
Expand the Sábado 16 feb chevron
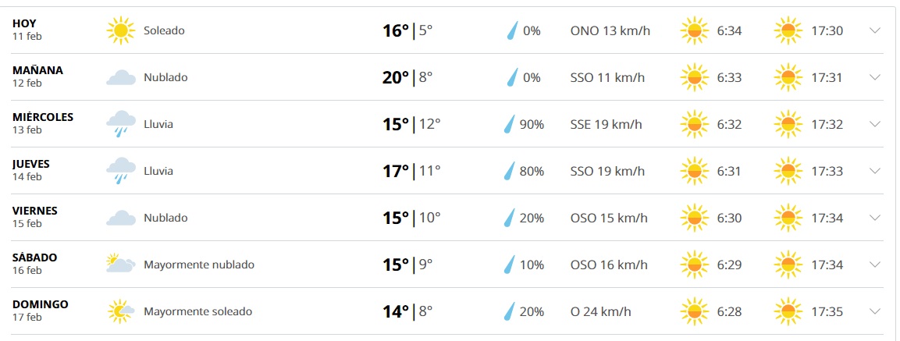click(x=874, y=265)
